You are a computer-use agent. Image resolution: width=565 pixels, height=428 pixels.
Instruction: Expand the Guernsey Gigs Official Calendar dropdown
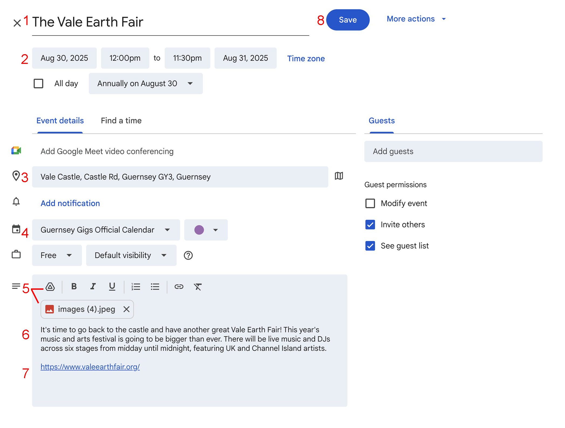[x=106, y=230]
